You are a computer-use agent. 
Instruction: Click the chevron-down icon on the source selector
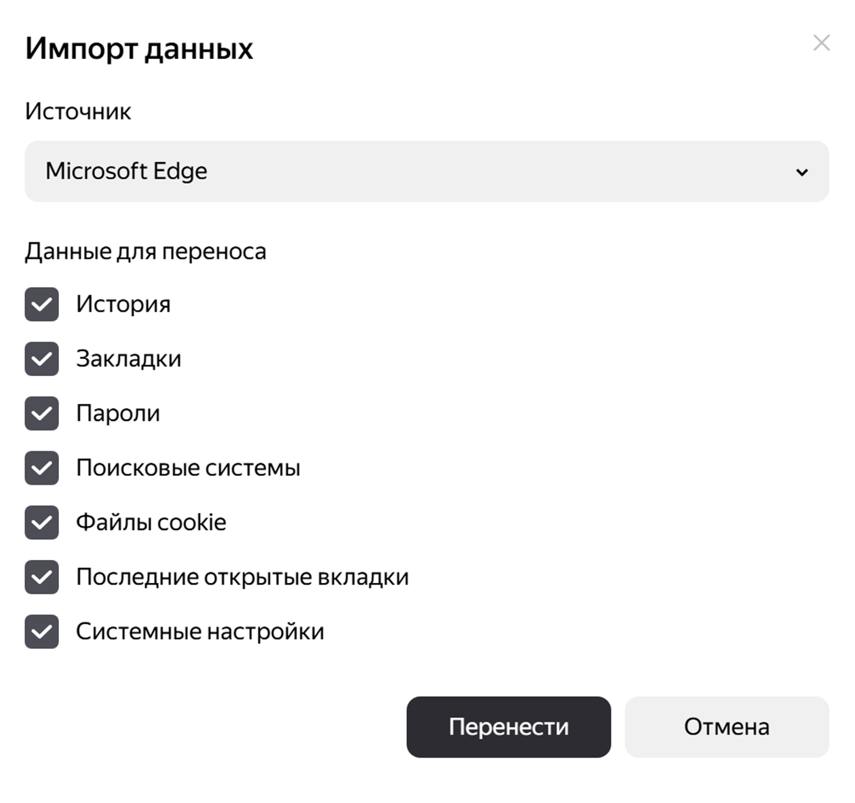point(803,171)
